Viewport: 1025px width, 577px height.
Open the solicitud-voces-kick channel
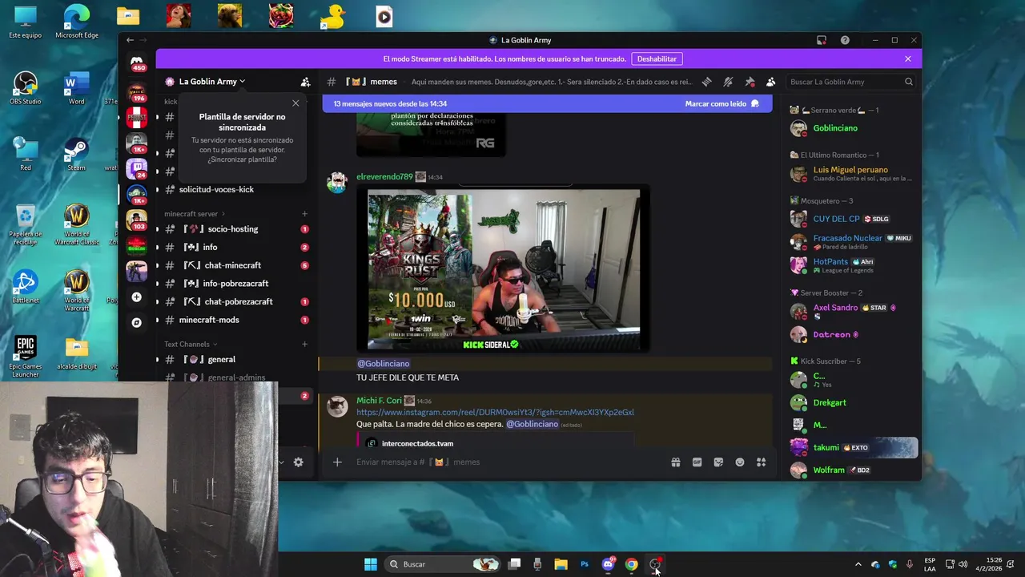(233, 189)
